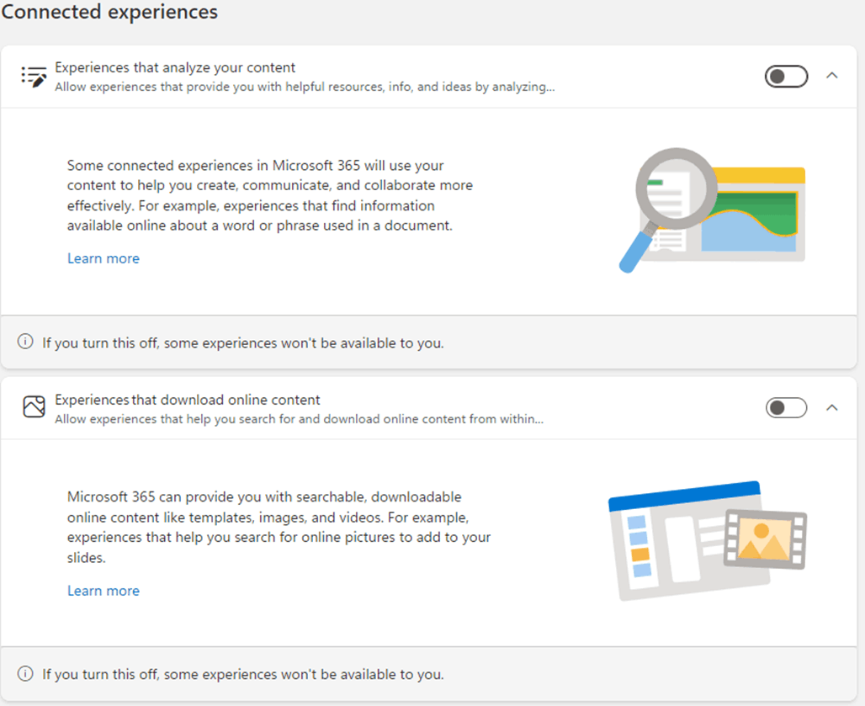The height and width of the screenshot is (706, 865).
Task: Collapse the 'Experiences that download online content' section
Action: pos(832,406)
